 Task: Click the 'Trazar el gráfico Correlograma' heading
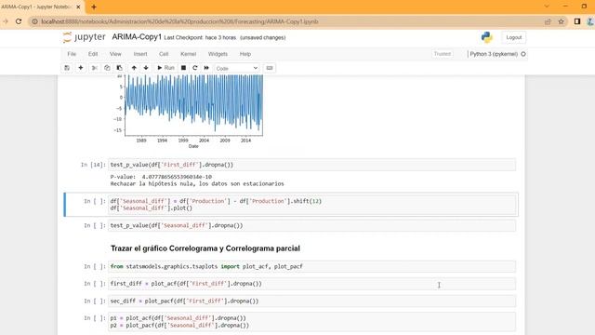(205, 248)
